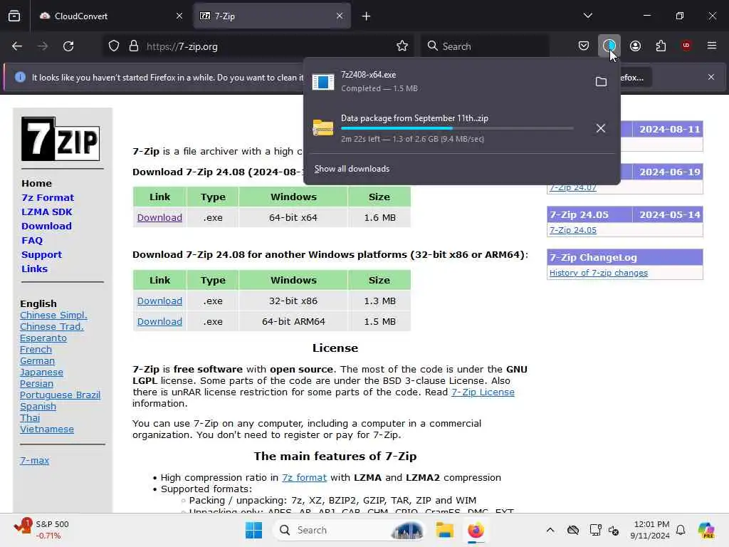This screenshot has height=547, width=729.
Task: Switch language to Vietnamese
Action: click(46, 429)
